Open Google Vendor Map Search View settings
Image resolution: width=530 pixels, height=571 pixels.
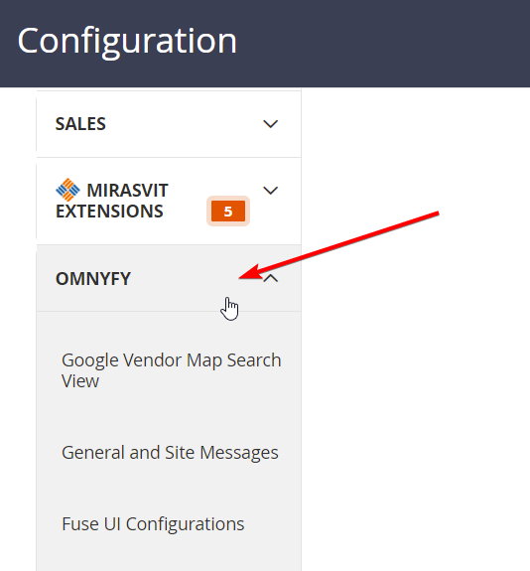(x=171, y=370)
